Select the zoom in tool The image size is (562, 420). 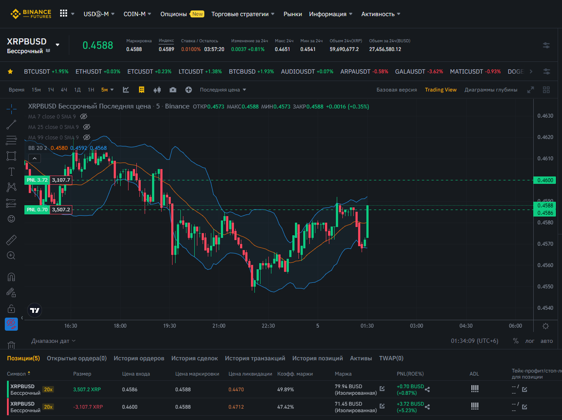[11, 255]
